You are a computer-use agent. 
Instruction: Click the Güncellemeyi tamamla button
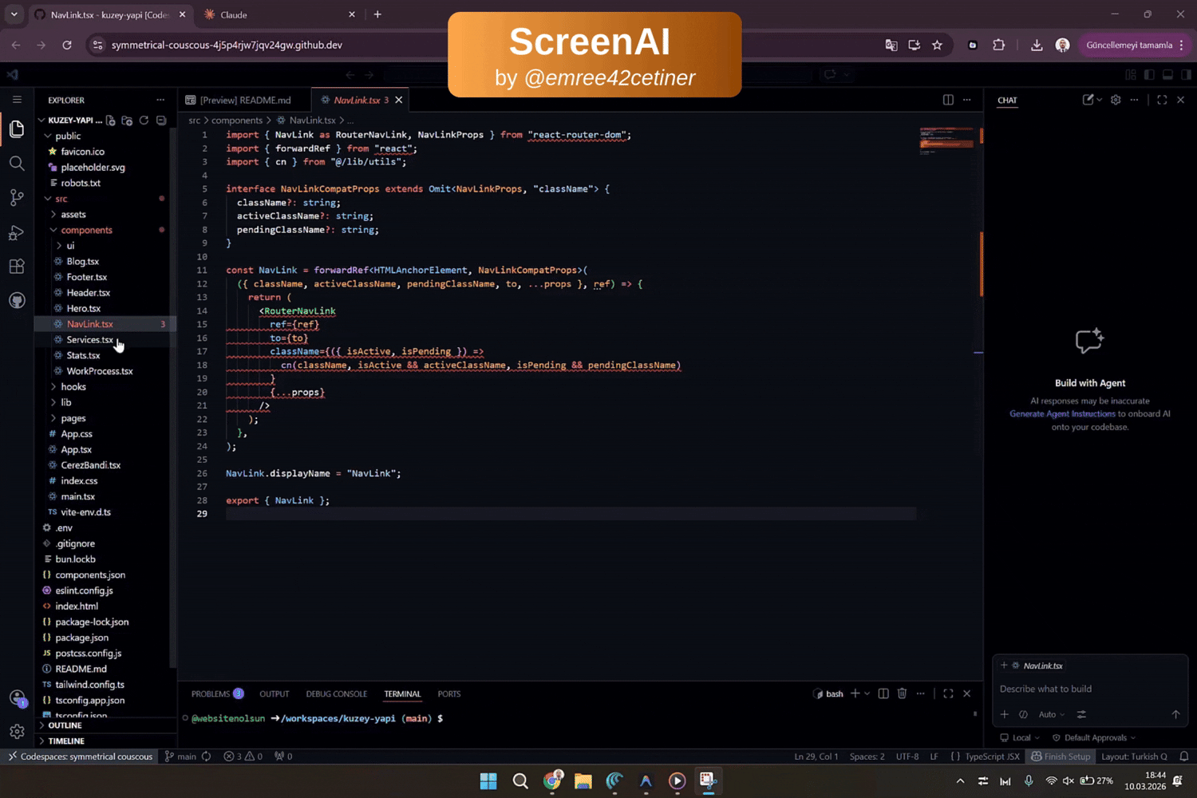(1136, 45)
